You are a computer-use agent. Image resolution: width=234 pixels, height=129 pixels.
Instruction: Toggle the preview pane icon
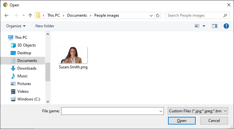pyautogui.click(x=215, y=26)
